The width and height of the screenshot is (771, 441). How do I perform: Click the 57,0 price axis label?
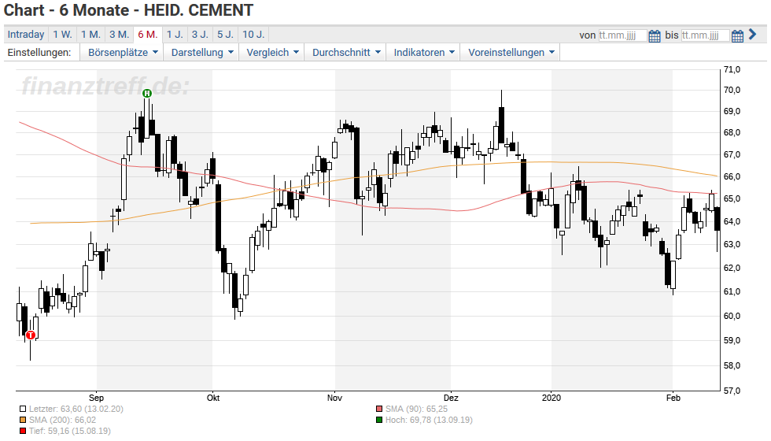732,391
